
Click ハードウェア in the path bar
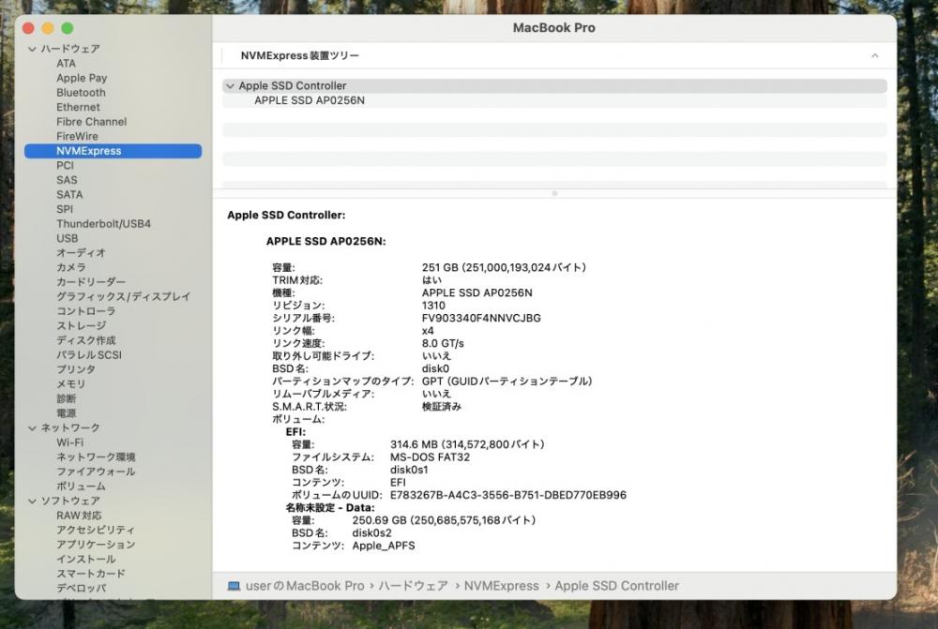point(413,586)
